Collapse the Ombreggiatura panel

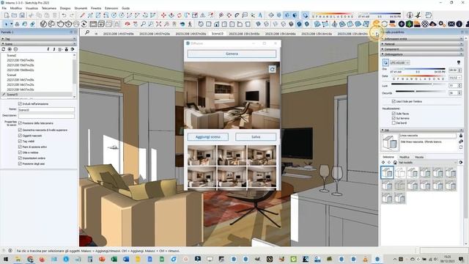422,54
